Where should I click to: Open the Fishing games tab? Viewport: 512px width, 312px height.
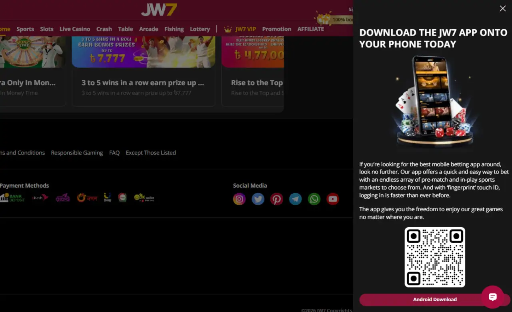point(174,29)
